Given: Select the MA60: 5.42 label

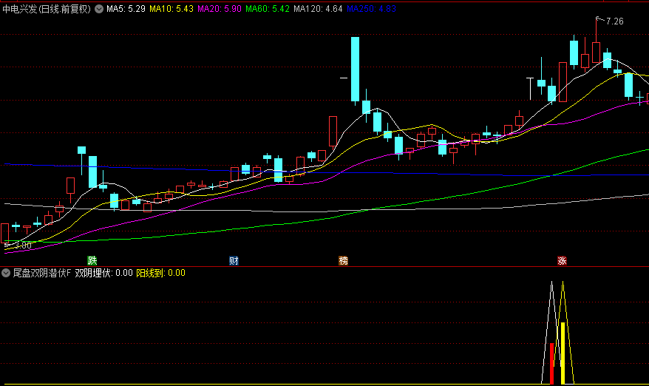Looking at the screenshot, I should pos(268,9).
